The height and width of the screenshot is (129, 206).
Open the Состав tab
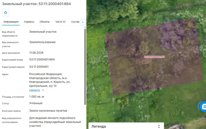[x=75, y=22]
